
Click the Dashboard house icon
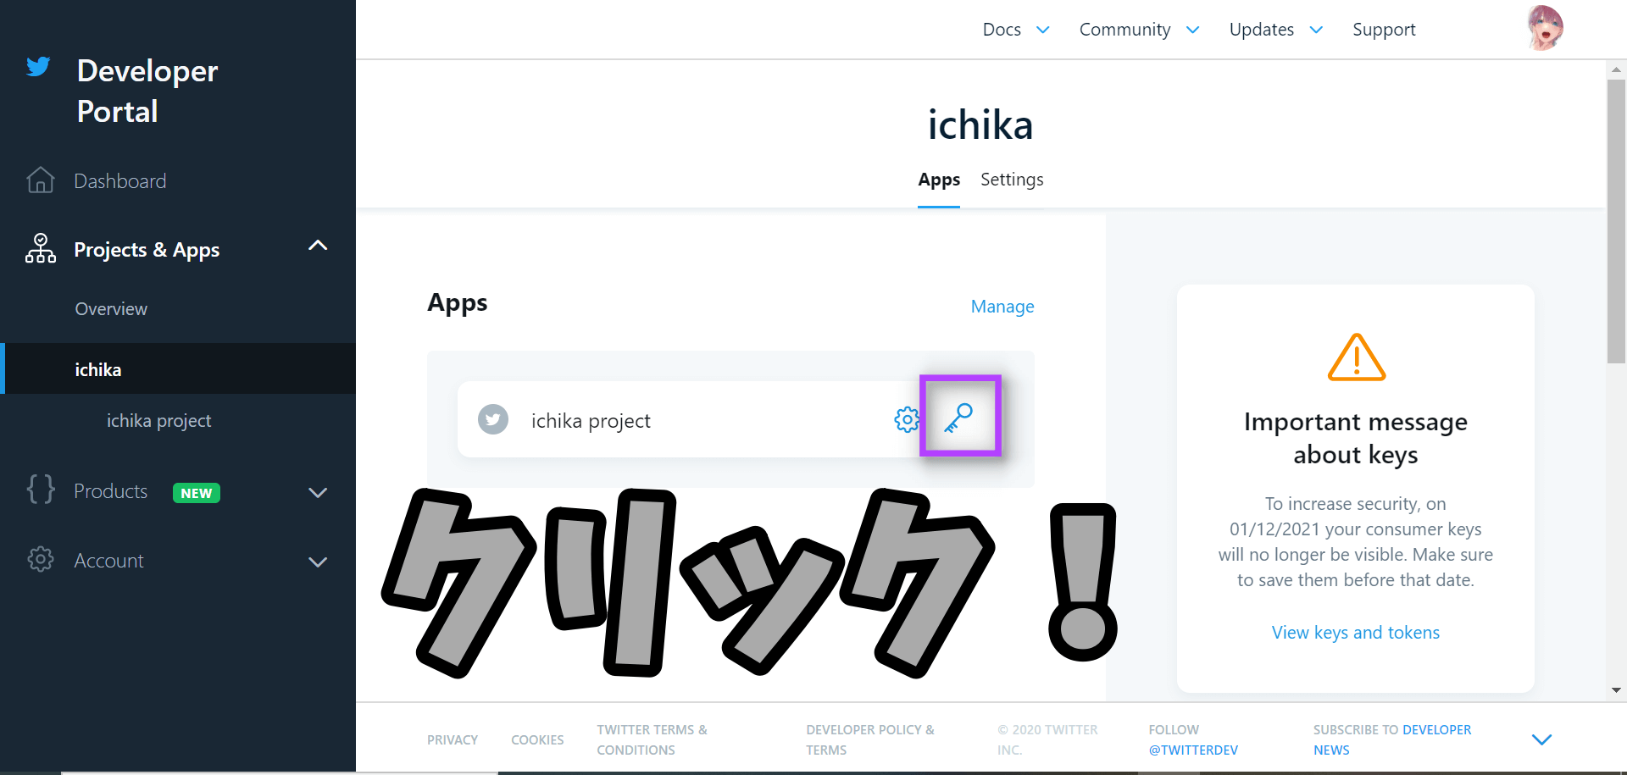(41, 180)
